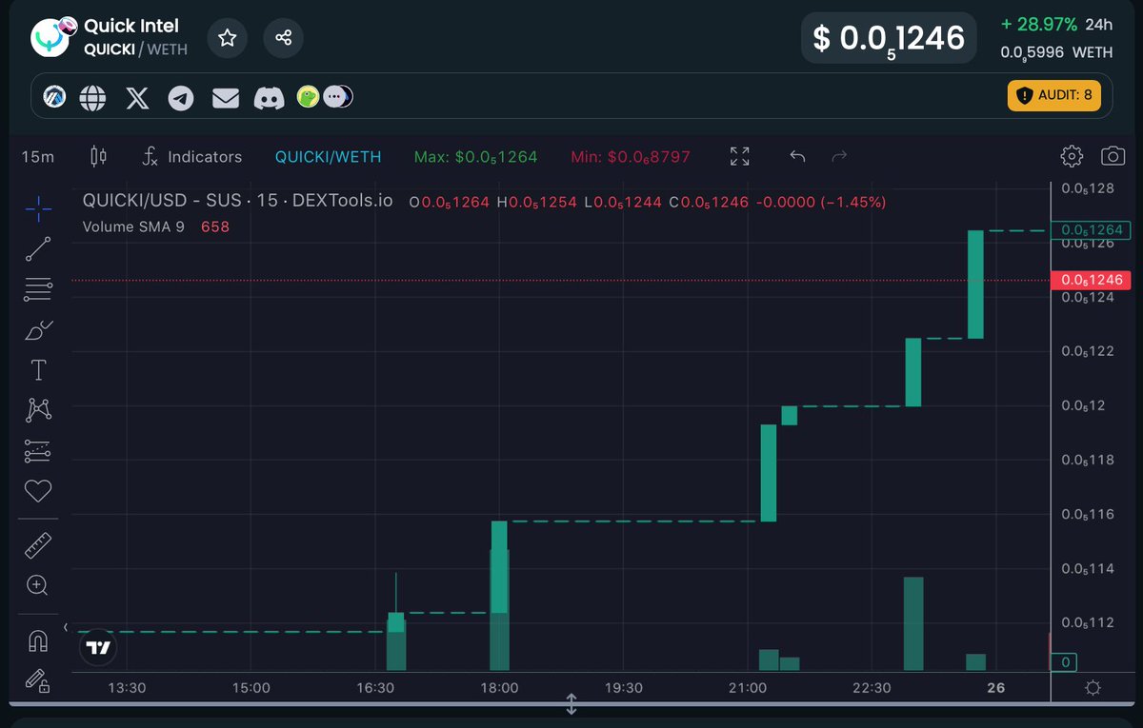Show more social links ellipsis
The width and height of the screenshot is (1143, 728).
334,96
